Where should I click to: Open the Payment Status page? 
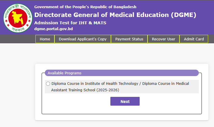coord(129,39)
